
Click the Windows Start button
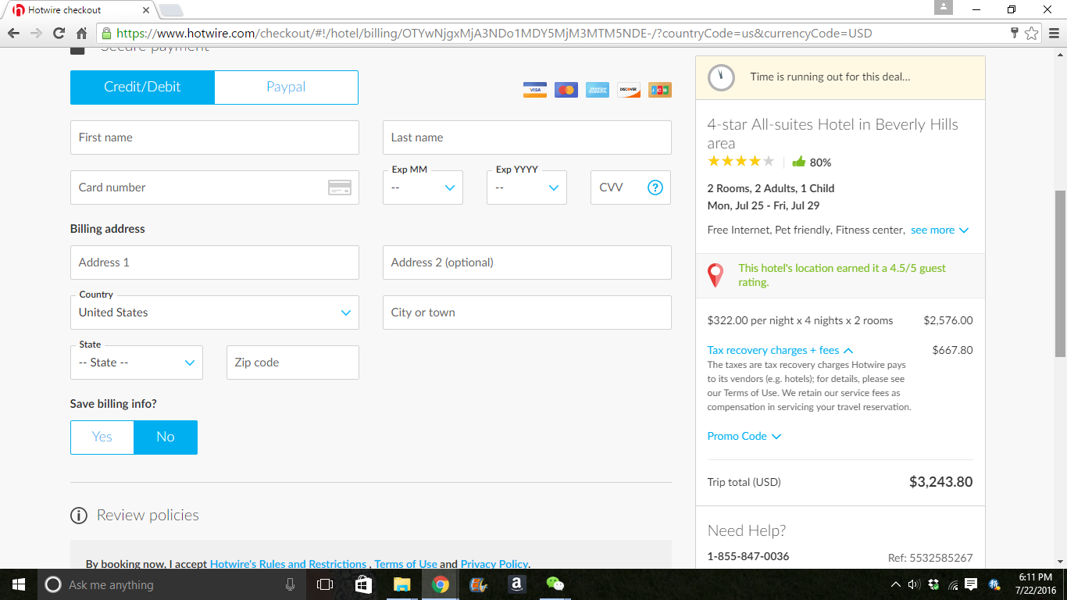[18, 584]
